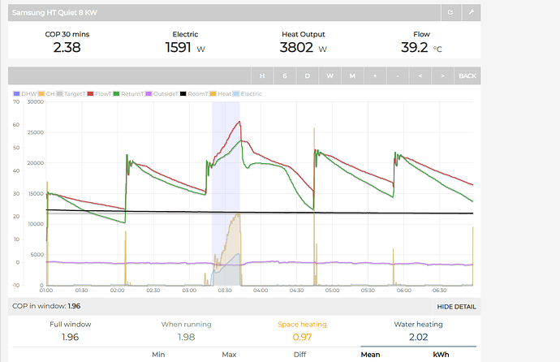Collapse stats with HIDE DETAIL
560x362 pixels.
pos(456,307)
